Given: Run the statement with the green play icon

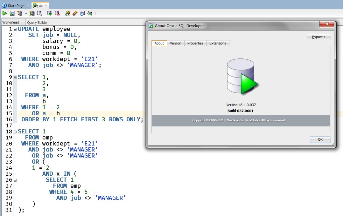Looking at the screenshot, I should pyautogui.click(x=4, y=13).
